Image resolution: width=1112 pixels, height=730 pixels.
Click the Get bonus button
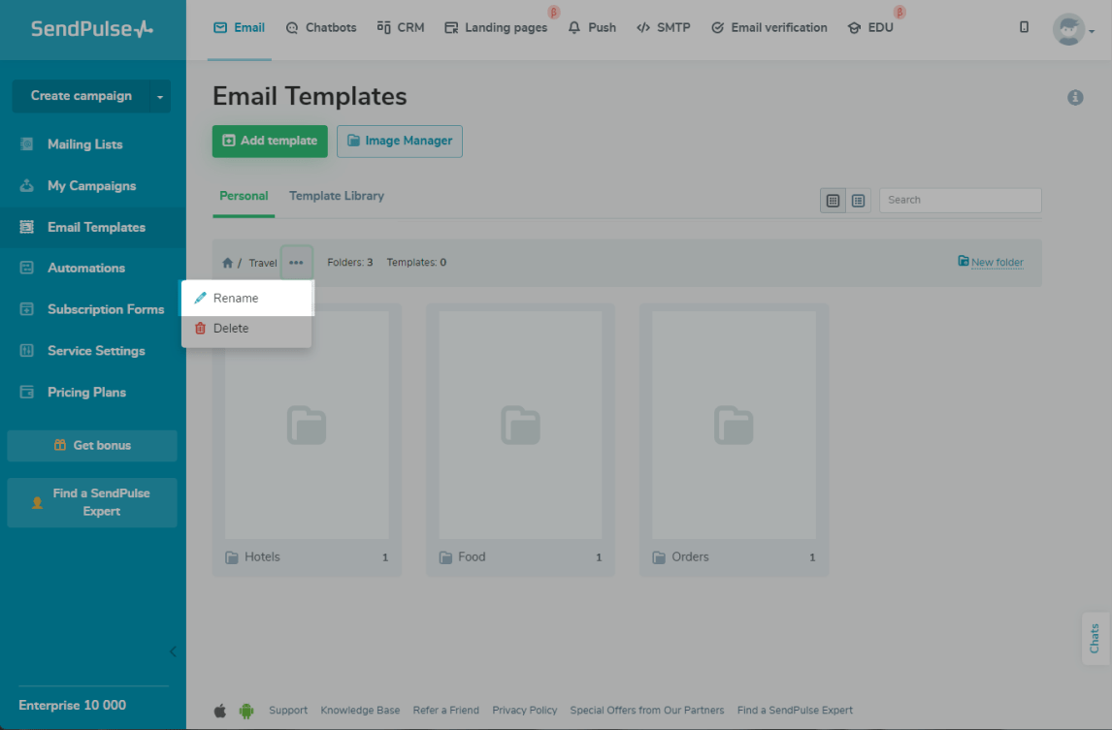(x=92, y=446)
